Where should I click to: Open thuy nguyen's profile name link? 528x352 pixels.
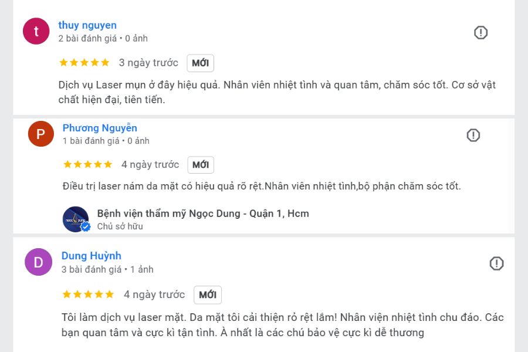click(x=87, y=25)
